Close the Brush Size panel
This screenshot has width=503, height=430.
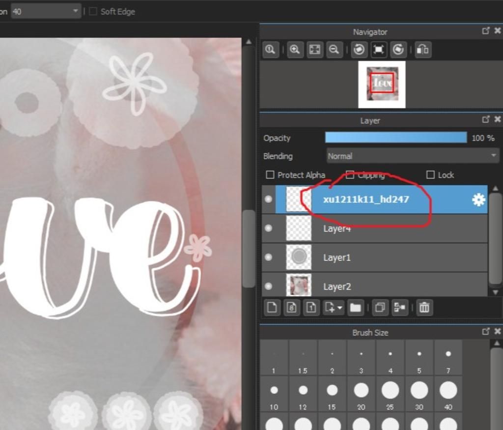click(498, 331)
